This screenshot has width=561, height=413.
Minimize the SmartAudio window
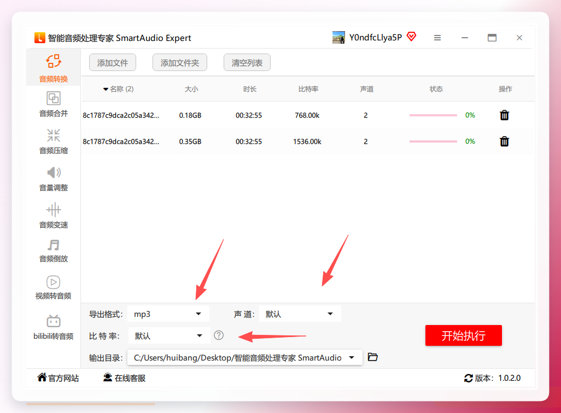[x=465, y=38]
